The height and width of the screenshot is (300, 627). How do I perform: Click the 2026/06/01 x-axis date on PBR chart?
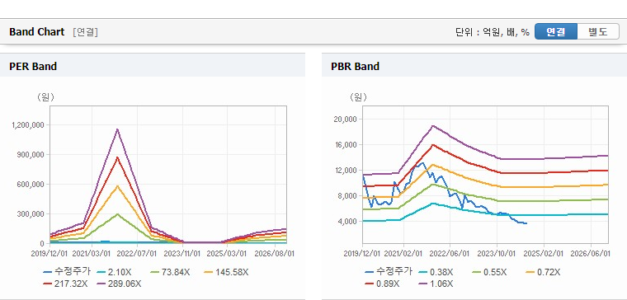coord(590,254)
